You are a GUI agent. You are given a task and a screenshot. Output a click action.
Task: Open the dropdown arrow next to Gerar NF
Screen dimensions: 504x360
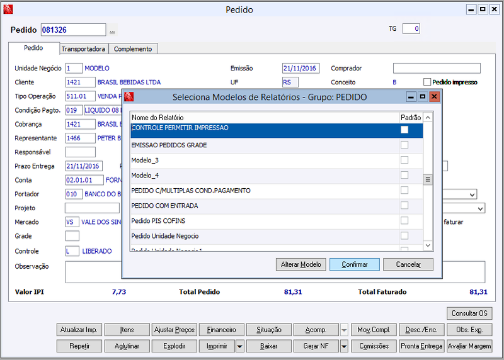tap(344, 346)
